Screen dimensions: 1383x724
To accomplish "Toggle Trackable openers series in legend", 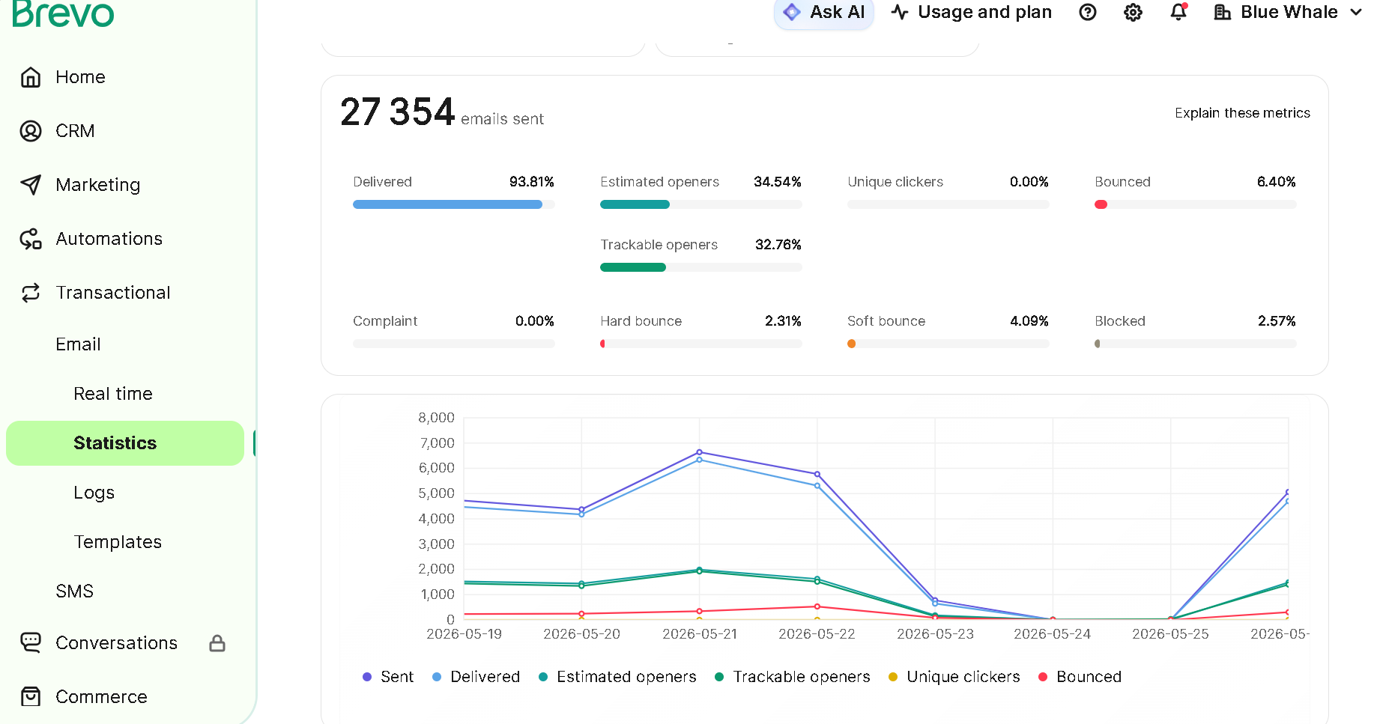I will 793,677.
